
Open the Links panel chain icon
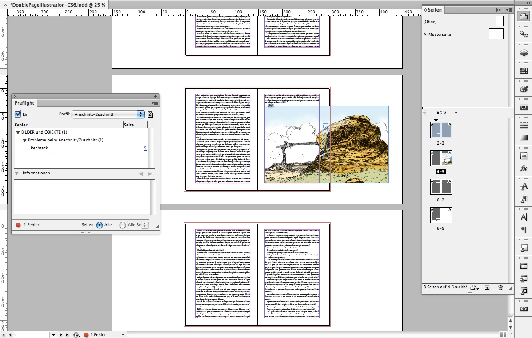pos(524,34)
